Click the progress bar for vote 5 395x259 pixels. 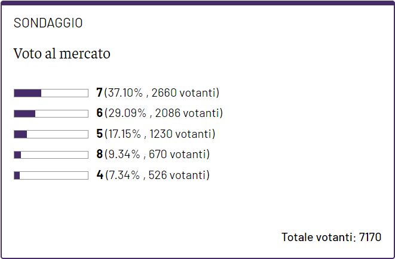point(51,134)
